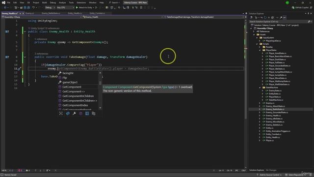314x177 pixels.
Task: Switch to the Enemy_BattleState.cs tab
Action: (x=51, y=13)
